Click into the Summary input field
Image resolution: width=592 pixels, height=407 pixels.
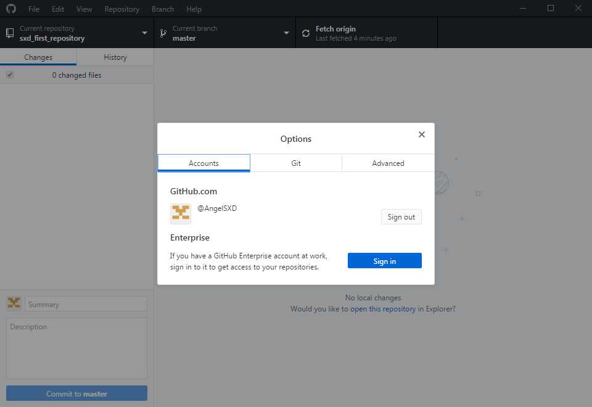pyautogui.click(x=86, y=304)
